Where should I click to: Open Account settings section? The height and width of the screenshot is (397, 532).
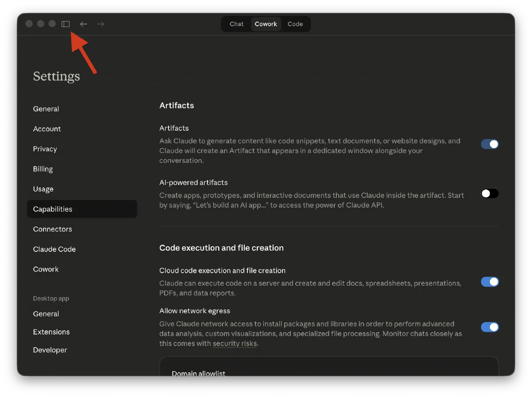point(47,129)
